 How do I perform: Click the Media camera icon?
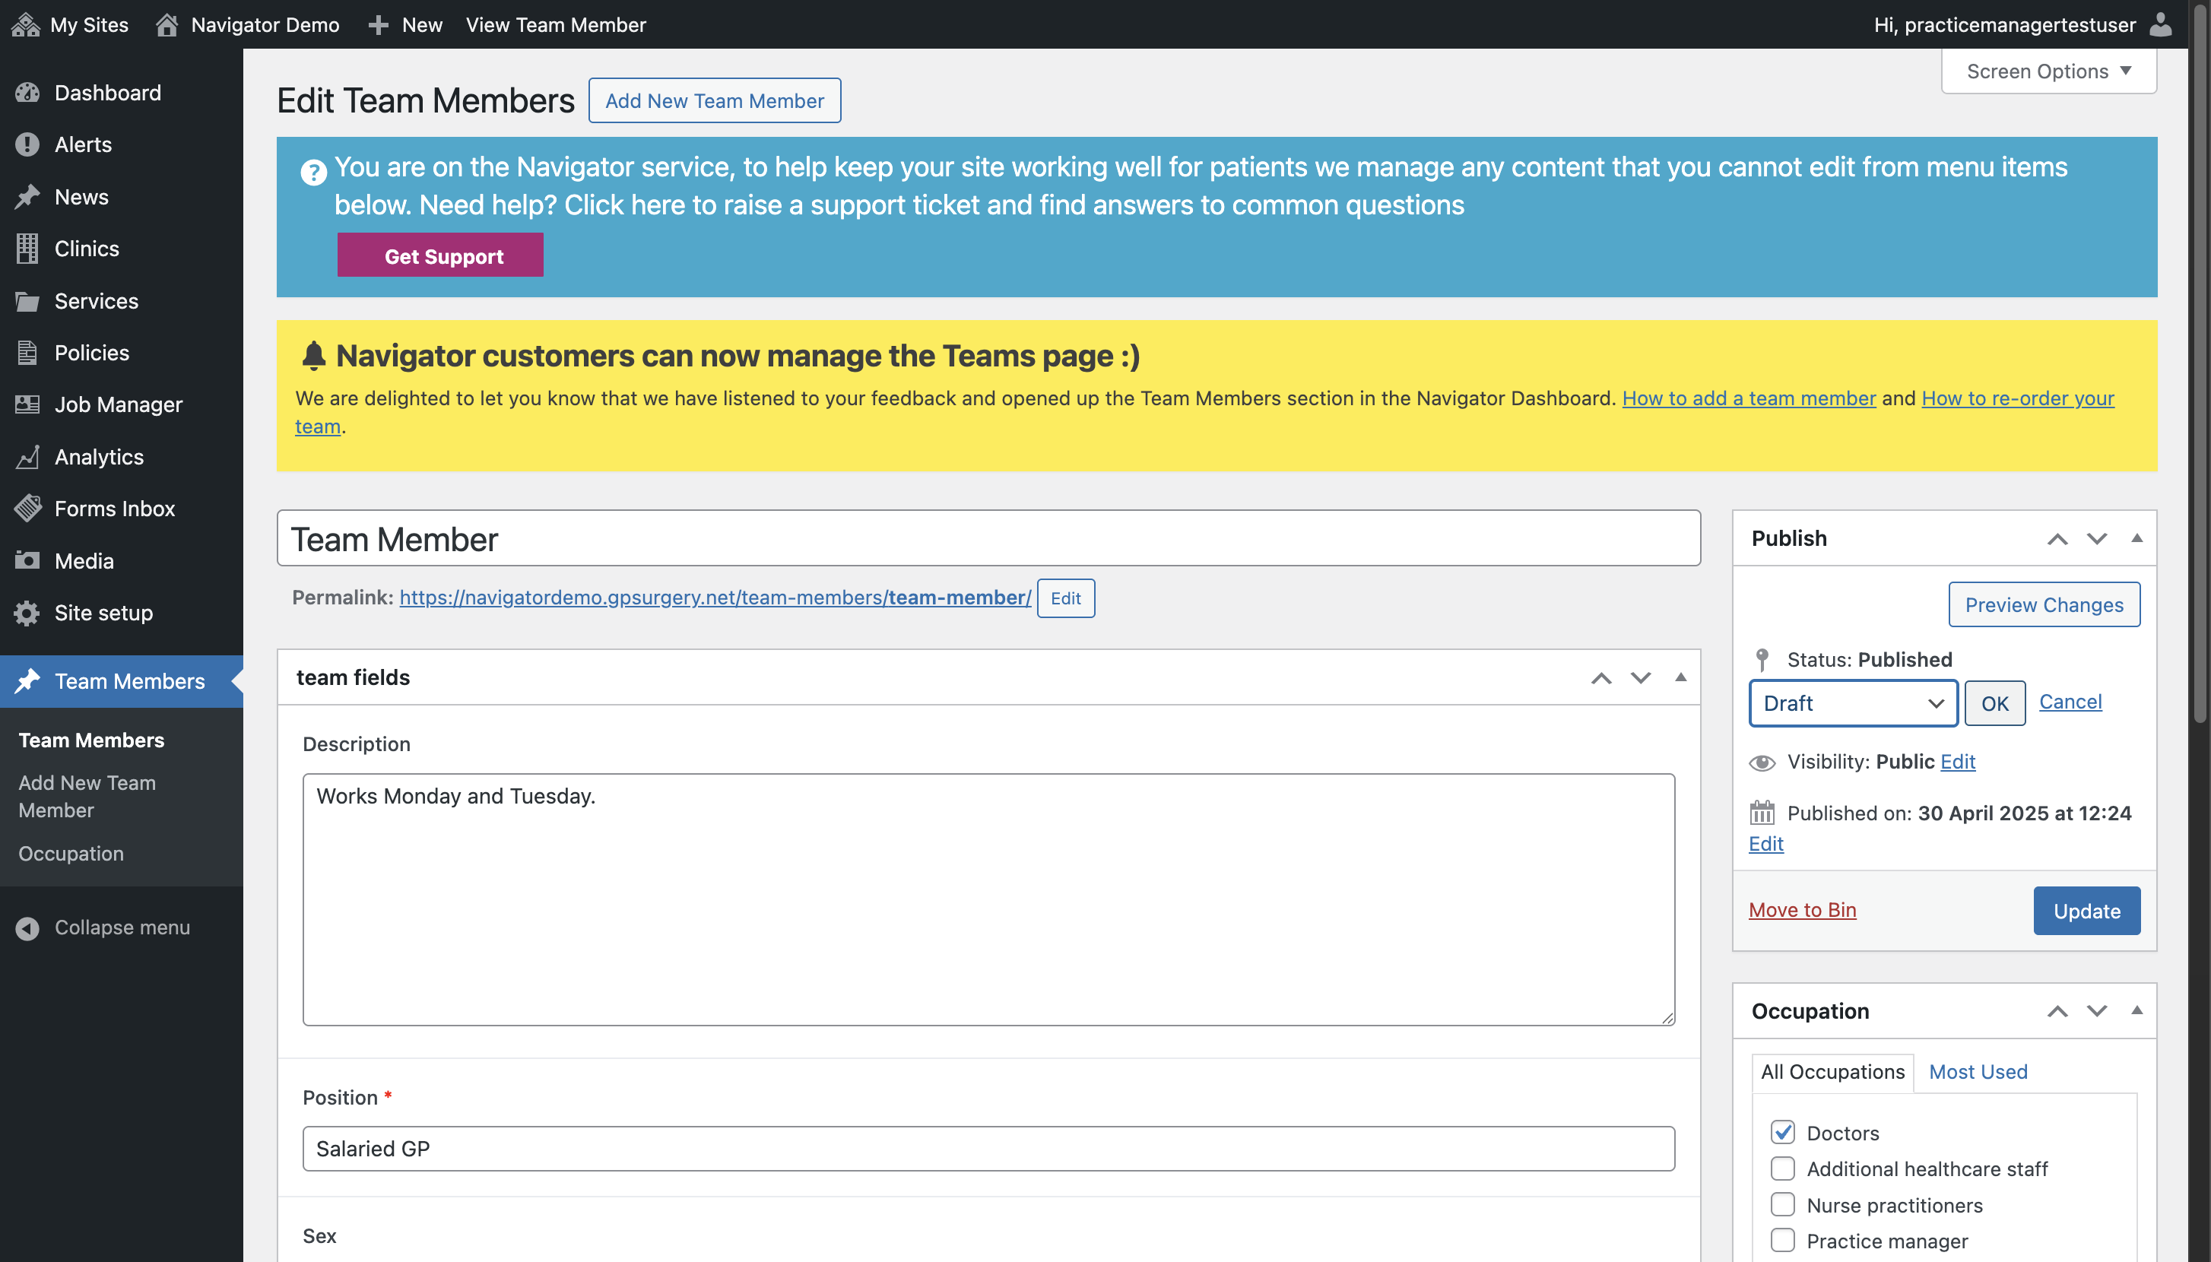coord(27,561)
